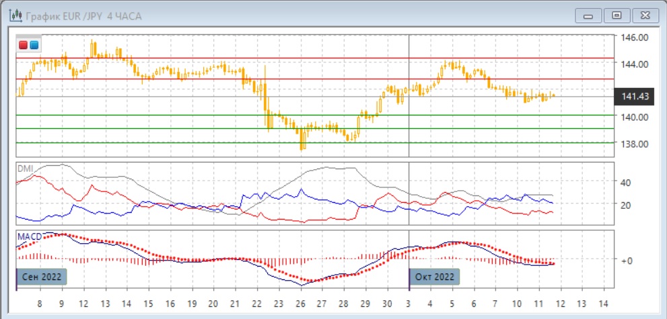Click the 40 level on DMI scale
Viewport: 667px width, 319px height.
(x=625, y=183)
